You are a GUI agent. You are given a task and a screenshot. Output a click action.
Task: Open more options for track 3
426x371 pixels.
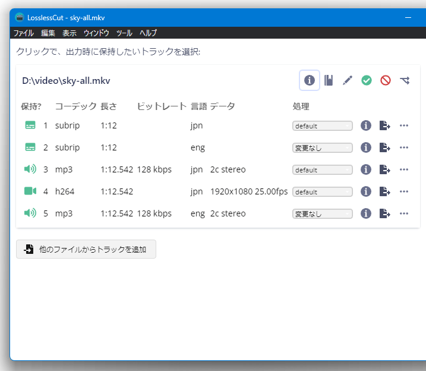coord(404,169)
